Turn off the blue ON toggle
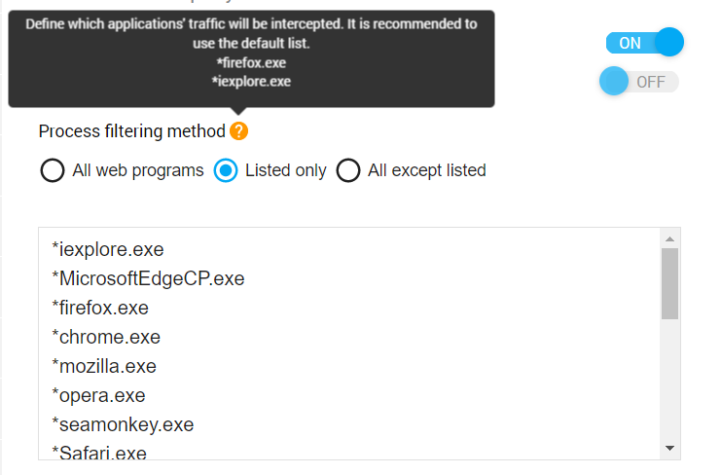Viewport: 721px width, 475px height. [644, 43]
